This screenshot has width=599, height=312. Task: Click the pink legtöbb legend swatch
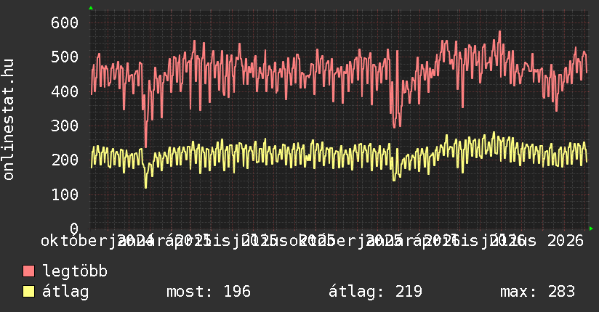[28, 271]
